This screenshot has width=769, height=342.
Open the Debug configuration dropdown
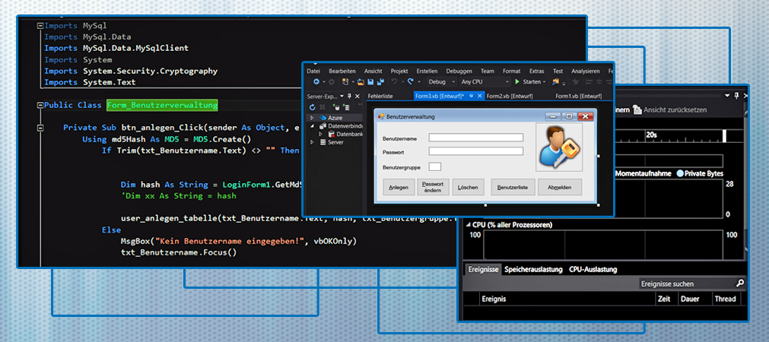440,82
